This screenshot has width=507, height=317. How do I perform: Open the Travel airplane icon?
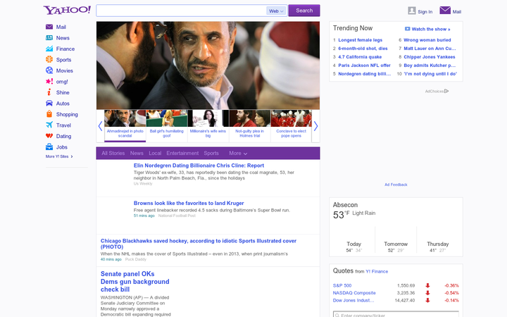click(x=49, y=125)
